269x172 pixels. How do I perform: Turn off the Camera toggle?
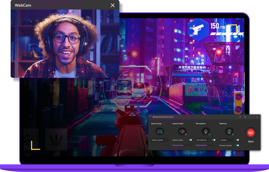click(237, 140)
